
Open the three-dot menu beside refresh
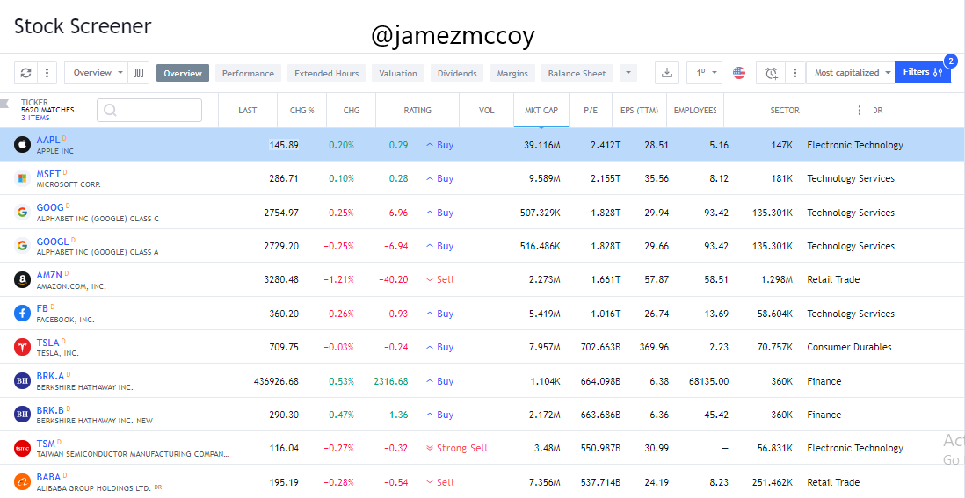47,73
